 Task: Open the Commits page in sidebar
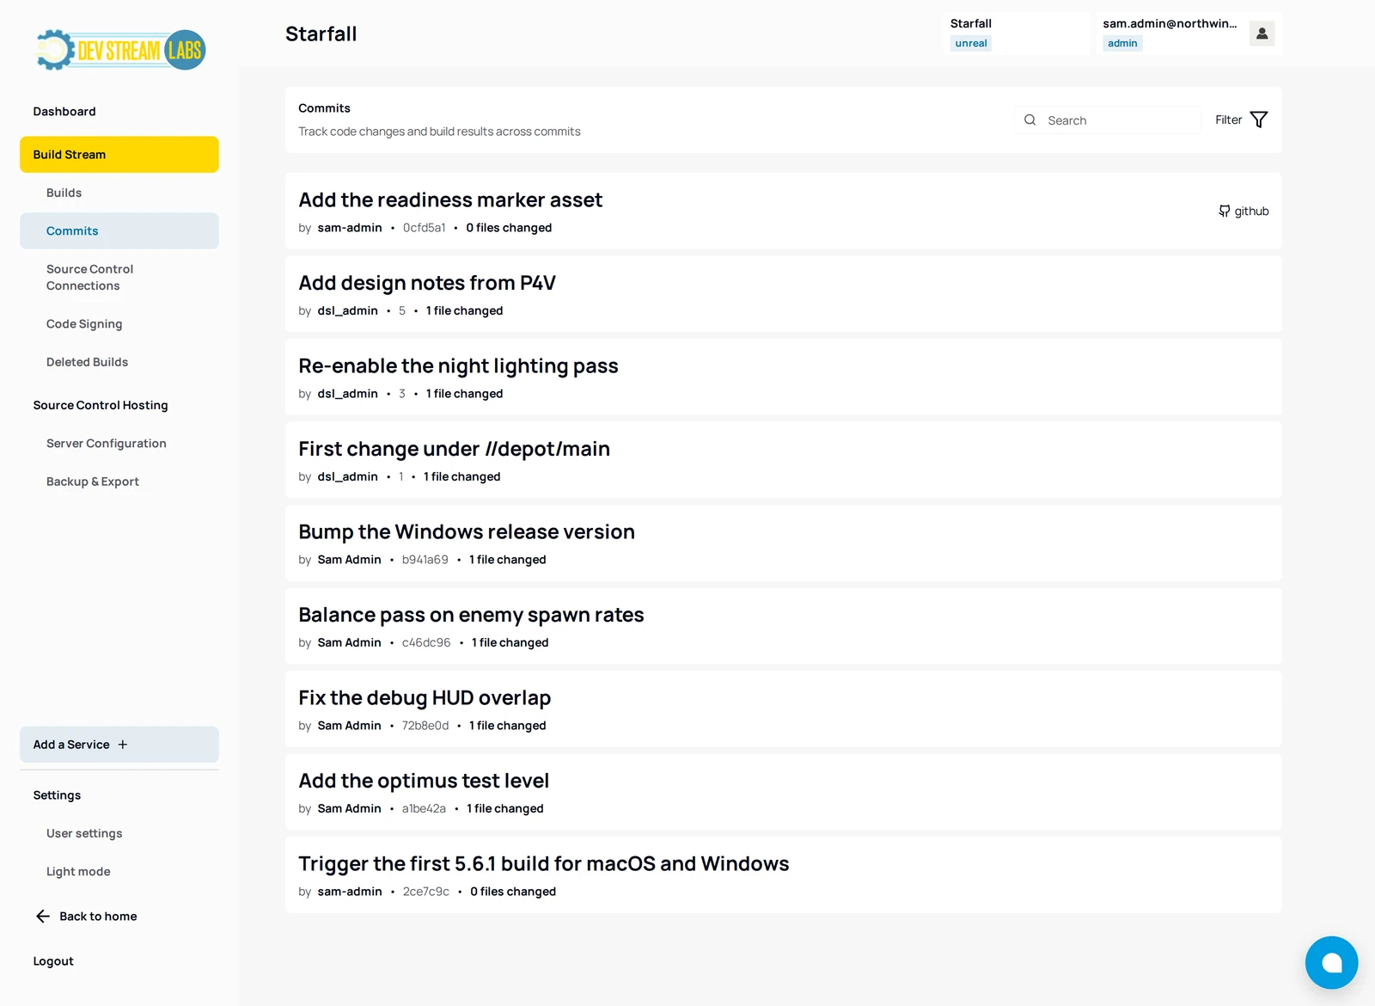point(119,231)
